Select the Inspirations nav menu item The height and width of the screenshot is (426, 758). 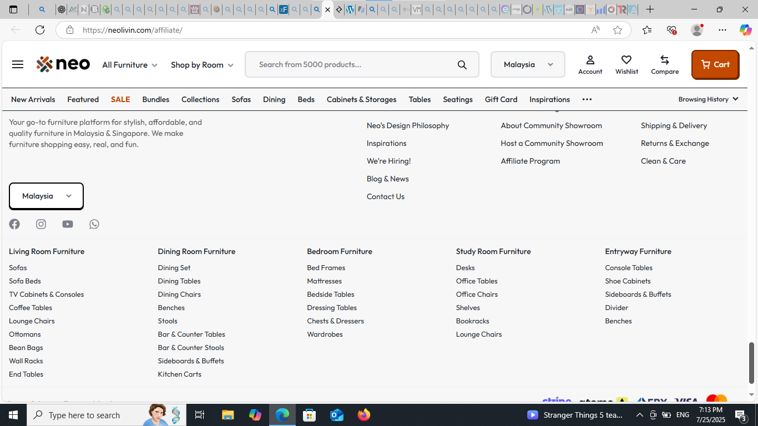point(549,99)
